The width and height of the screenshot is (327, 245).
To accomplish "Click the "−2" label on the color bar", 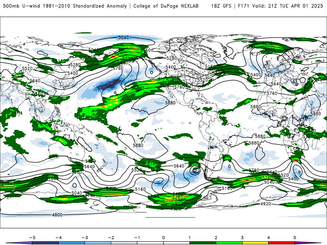I will point(111,238).
